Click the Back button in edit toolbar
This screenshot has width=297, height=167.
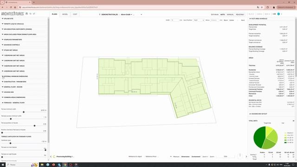[243, 20]
